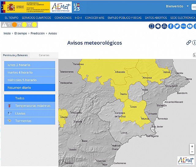The height and width of the screenshot is (167, 196).
Task: Click the sitemap icon in the header
Action: 164,26
